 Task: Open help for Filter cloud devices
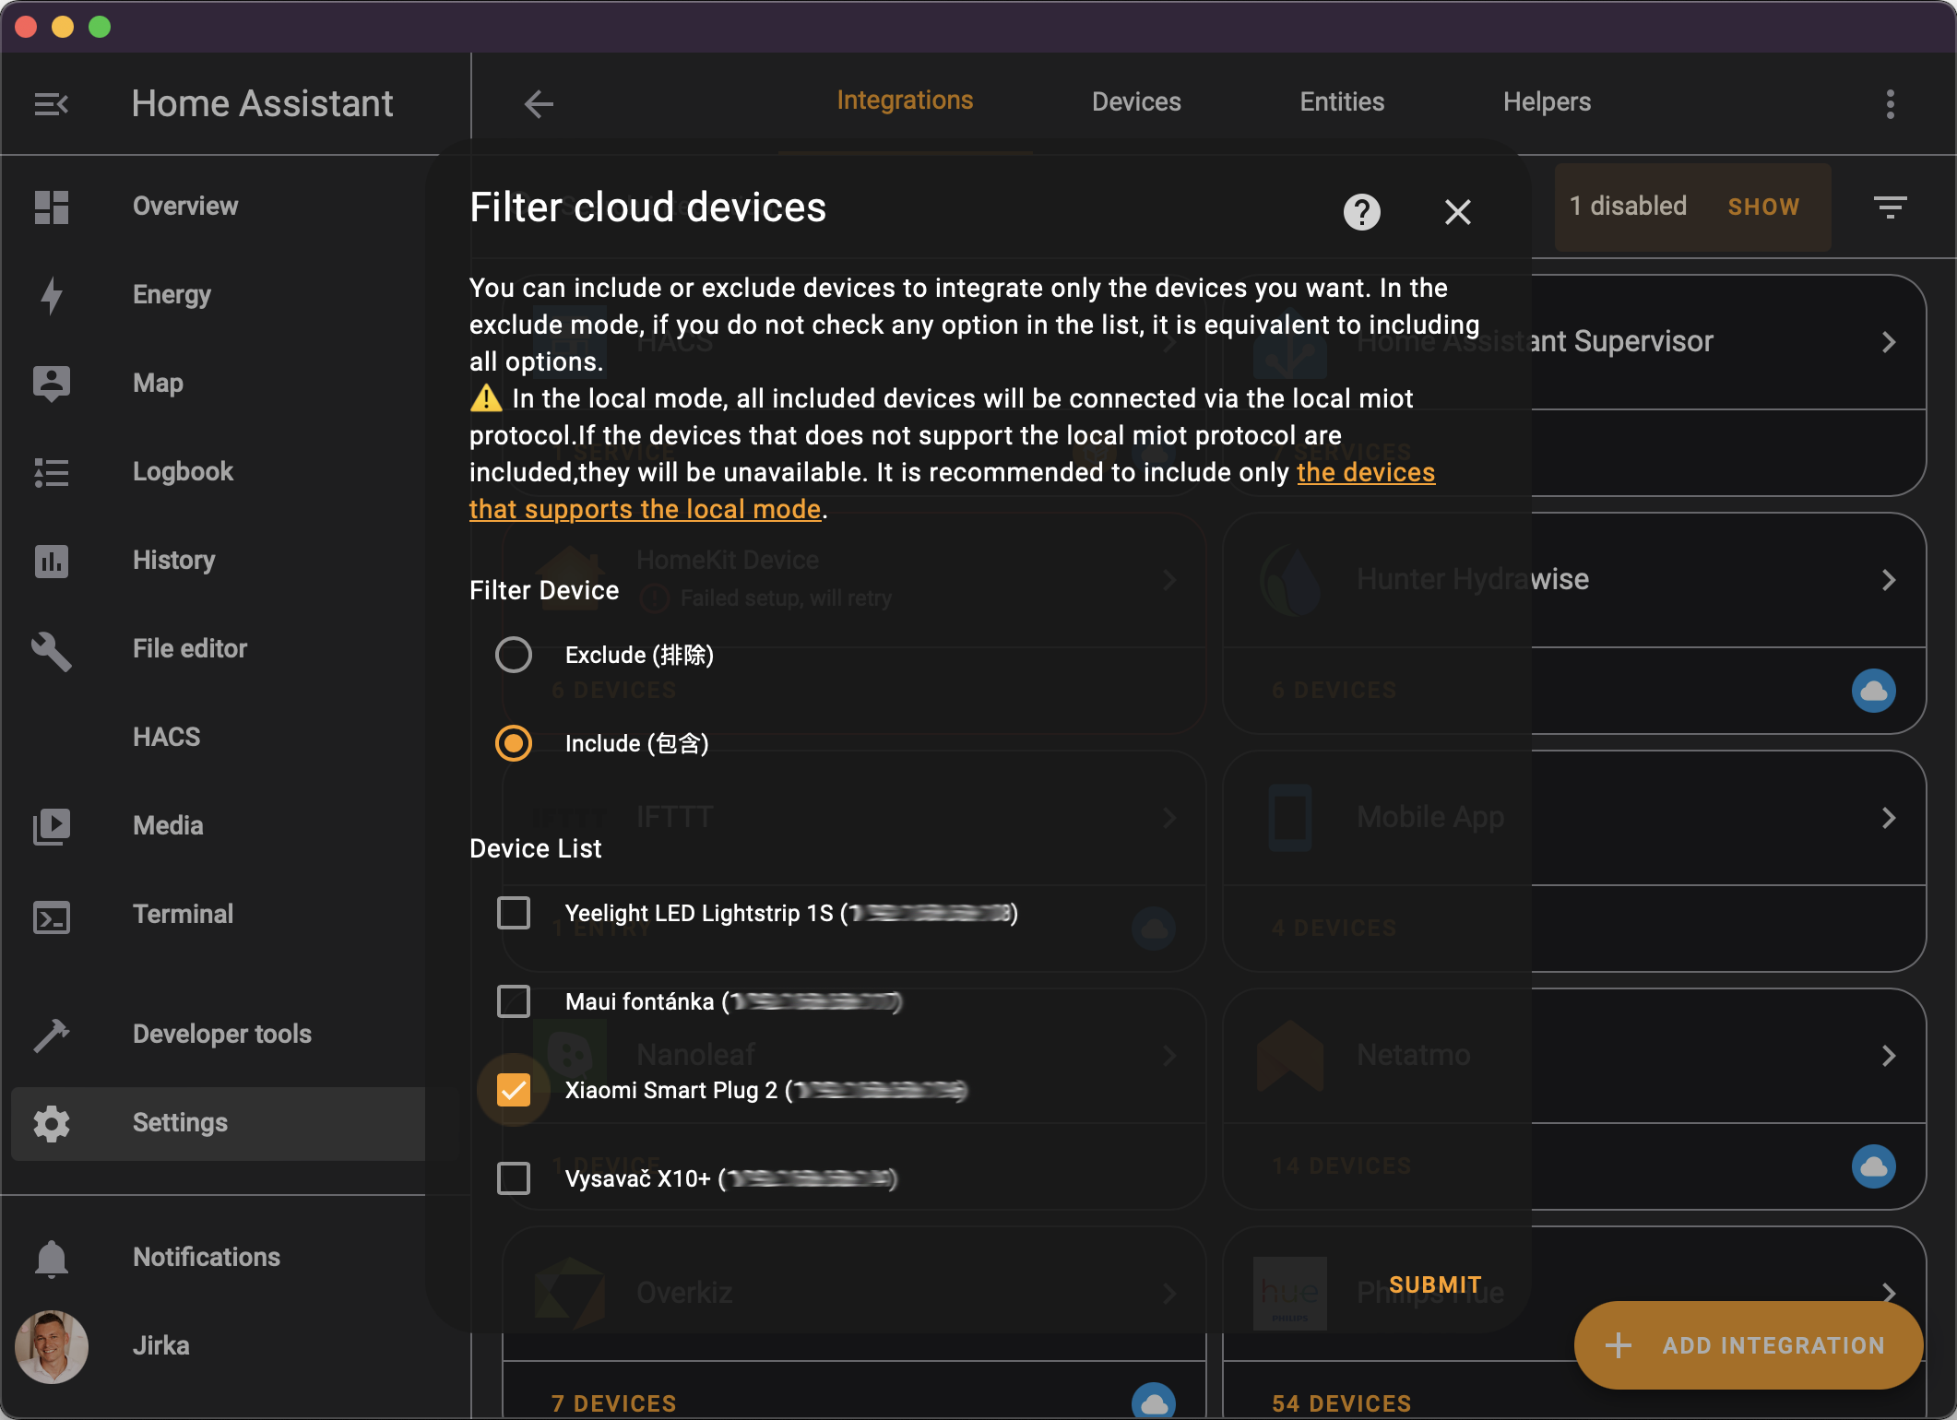[x=1361, y=212]
